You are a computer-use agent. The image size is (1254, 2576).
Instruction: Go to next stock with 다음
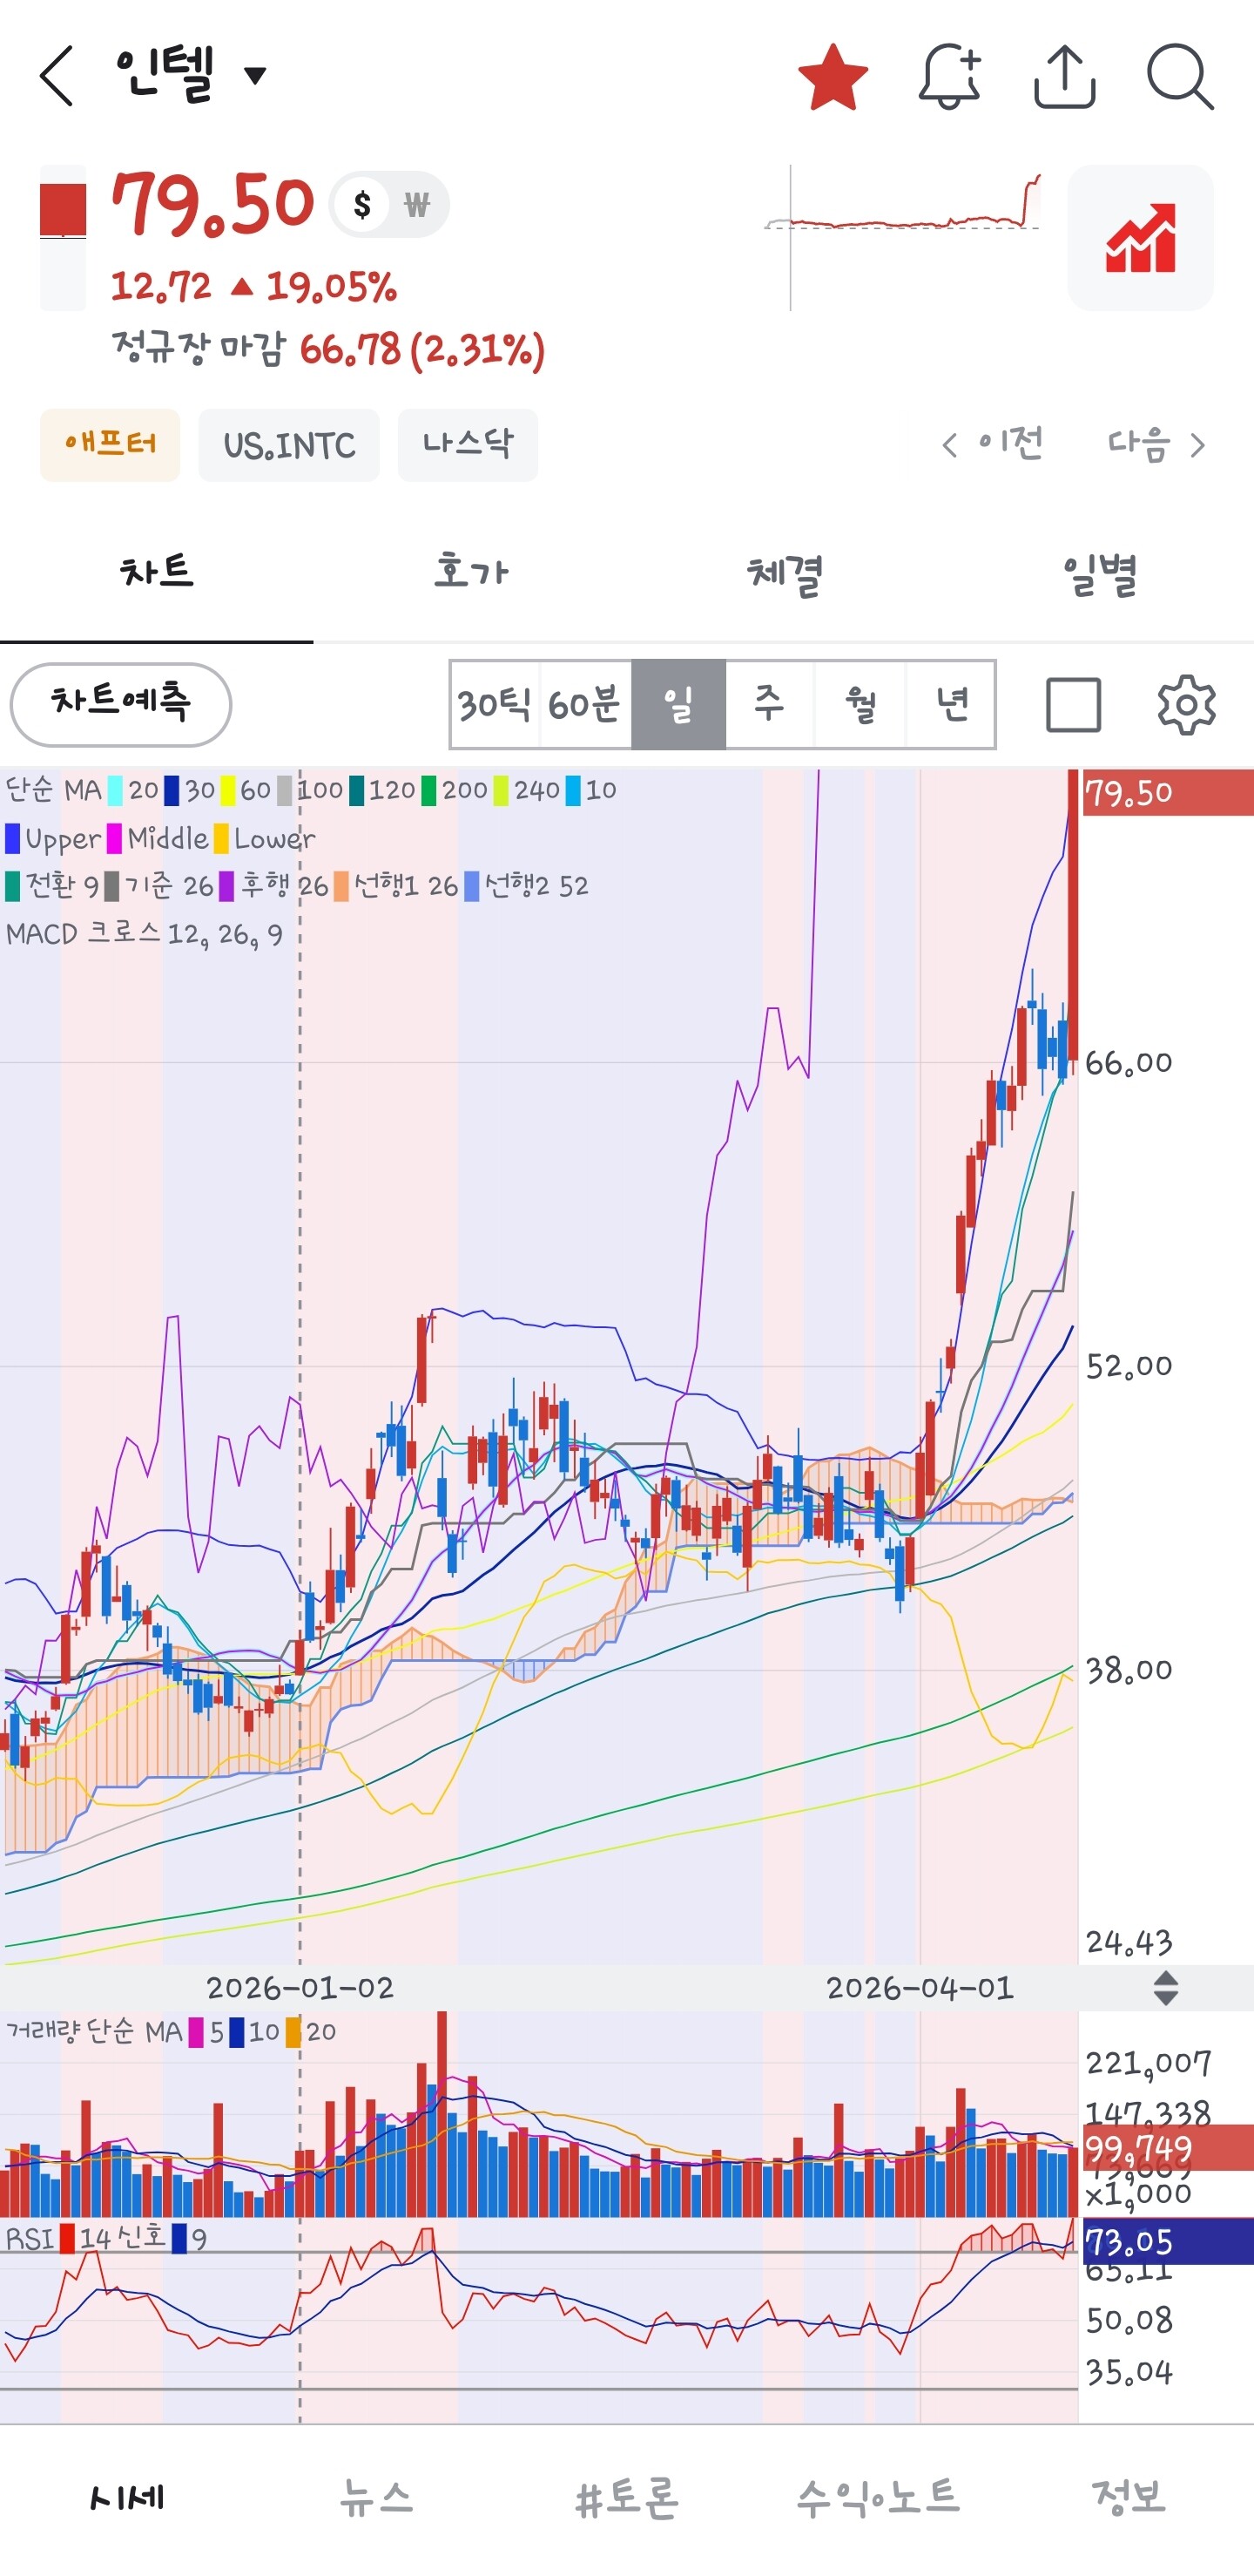coord(1156,444)
